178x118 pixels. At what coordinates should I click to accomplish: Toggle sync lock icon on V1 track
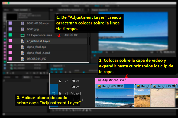click(x=73, y=87)
